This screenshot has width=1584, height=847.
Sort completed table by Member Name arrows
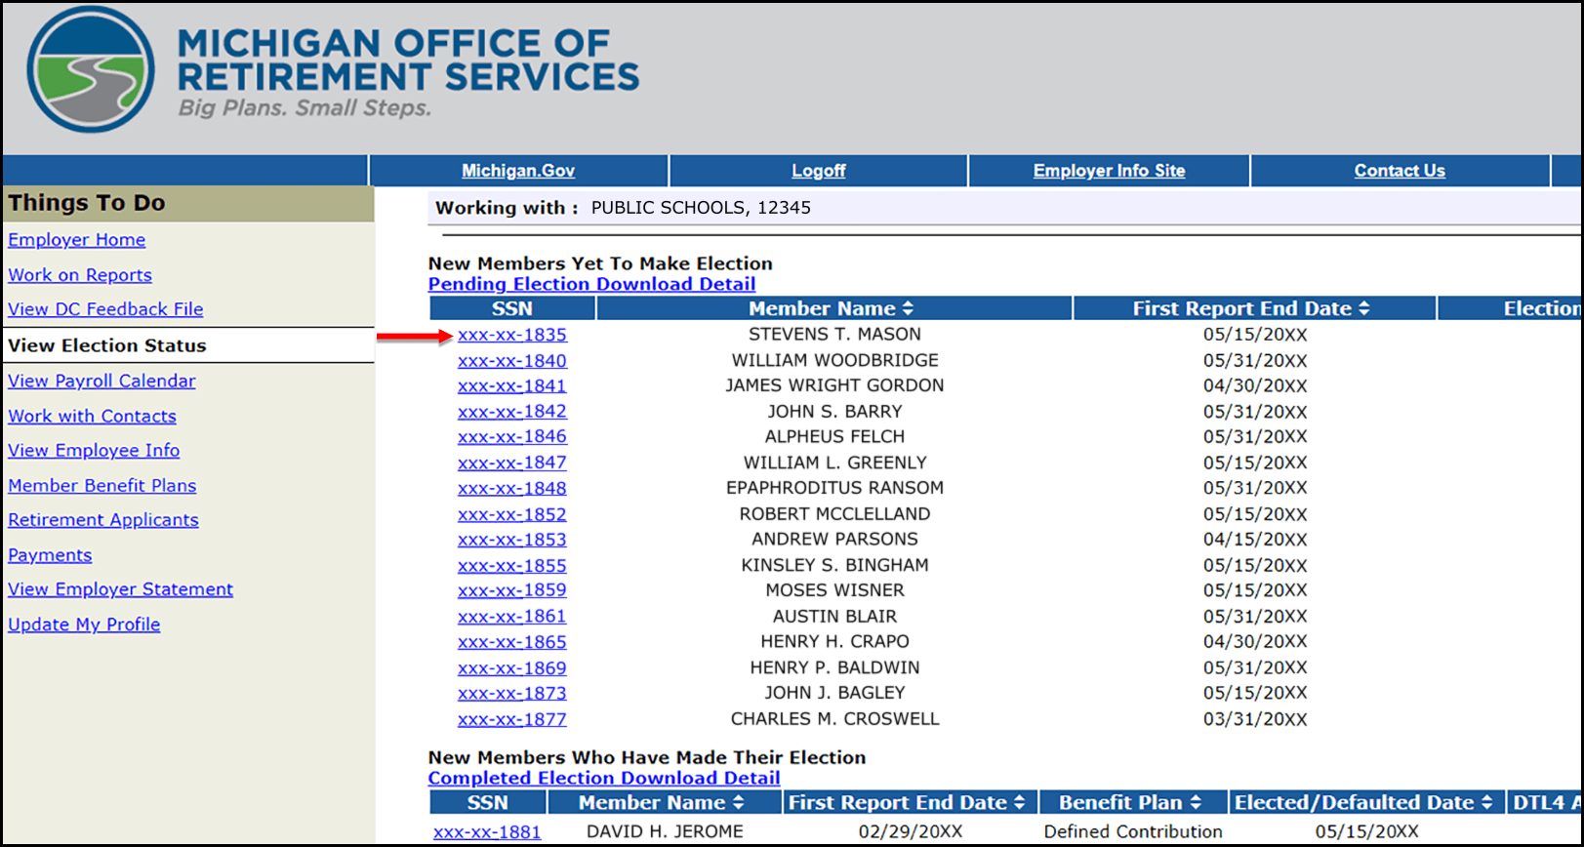point(738,802)
